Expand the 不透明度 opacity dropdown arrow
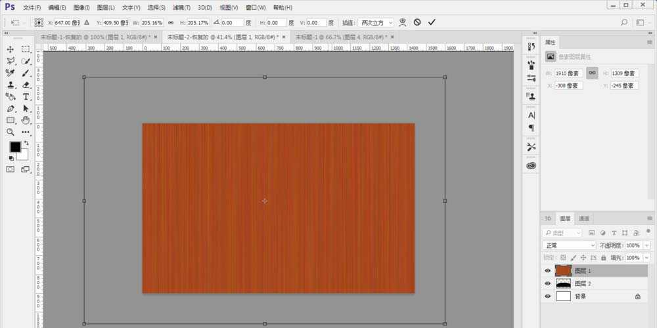Viewport: 657px width, 328px height. pos(646,245)
